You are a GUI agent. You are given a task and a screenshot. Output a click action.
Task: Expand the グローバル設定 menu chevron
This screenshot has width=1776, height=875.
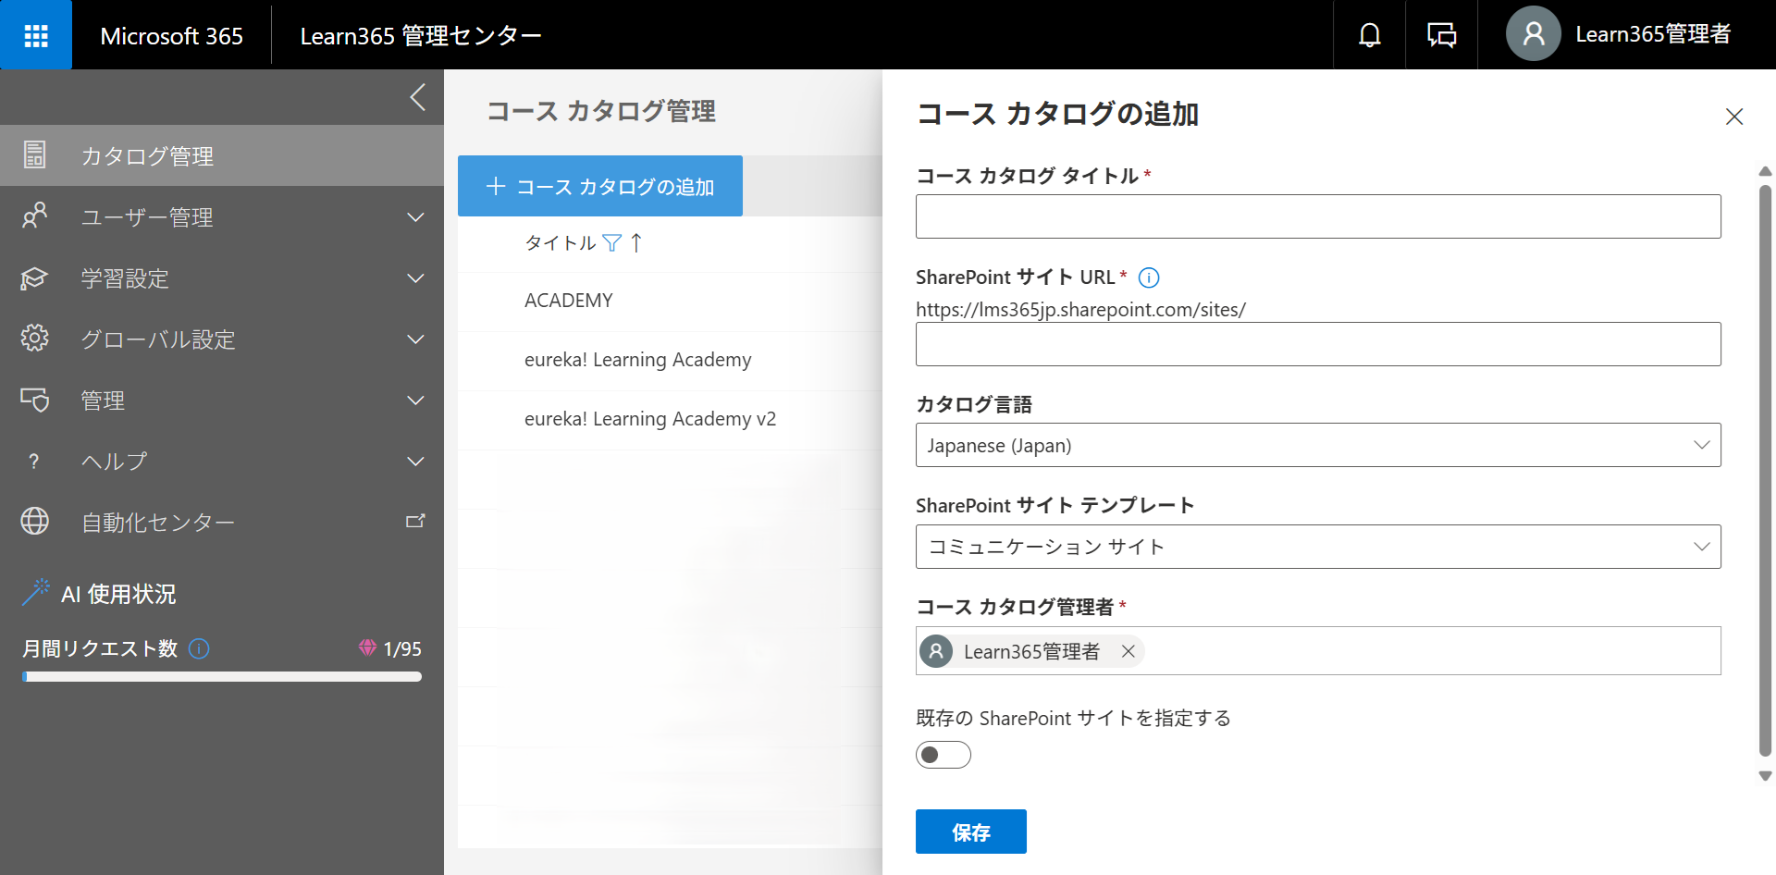click(416, 339)
